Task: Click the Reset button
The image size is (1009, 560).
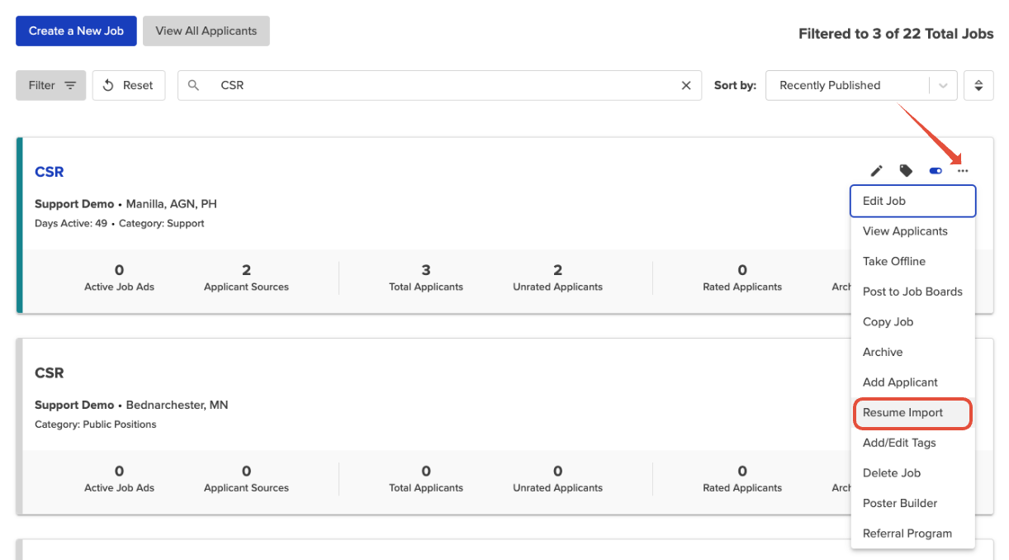Action: coord(129,85)
